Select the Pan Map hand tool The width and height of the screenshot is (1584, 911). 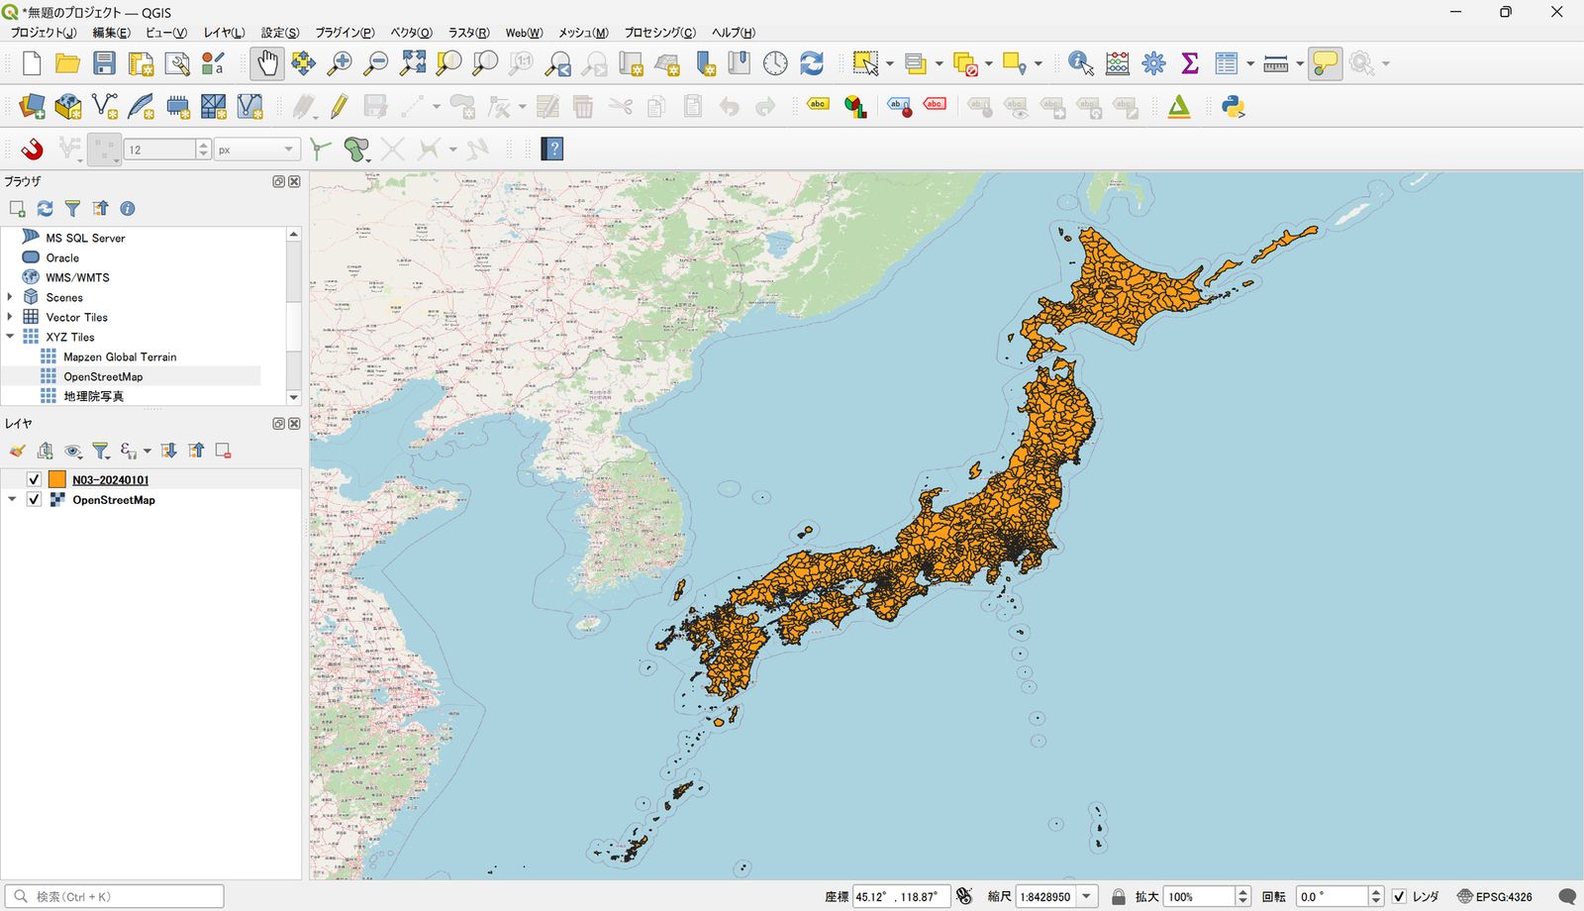(x=267, y=63)
